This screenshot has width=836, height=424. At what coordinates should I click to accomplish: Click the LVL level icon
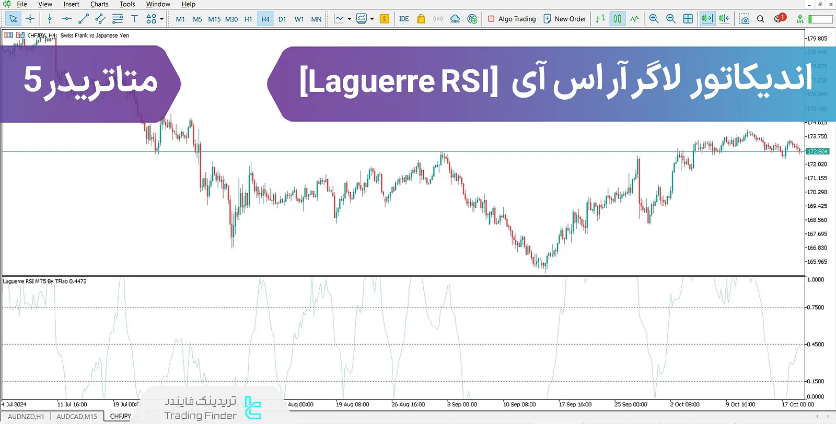click(x=800, y=19)
